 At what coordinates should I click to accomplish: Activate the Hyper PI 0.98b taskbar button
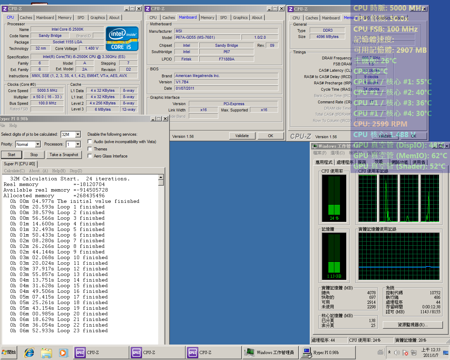tap(327, 352)
